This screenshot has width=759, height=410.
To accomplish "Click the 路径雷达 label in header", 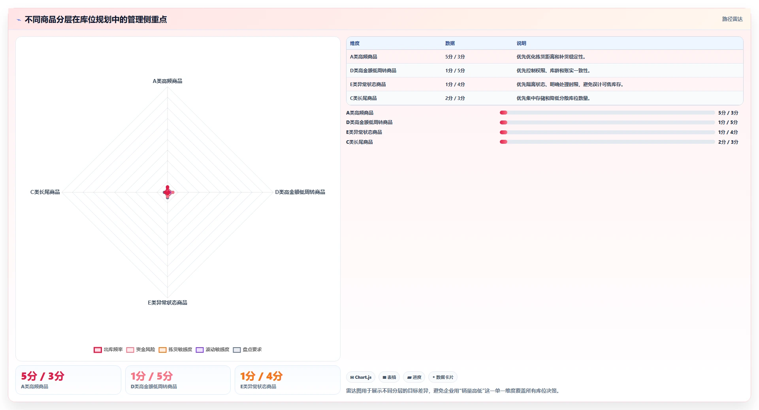I will point(732,19).
